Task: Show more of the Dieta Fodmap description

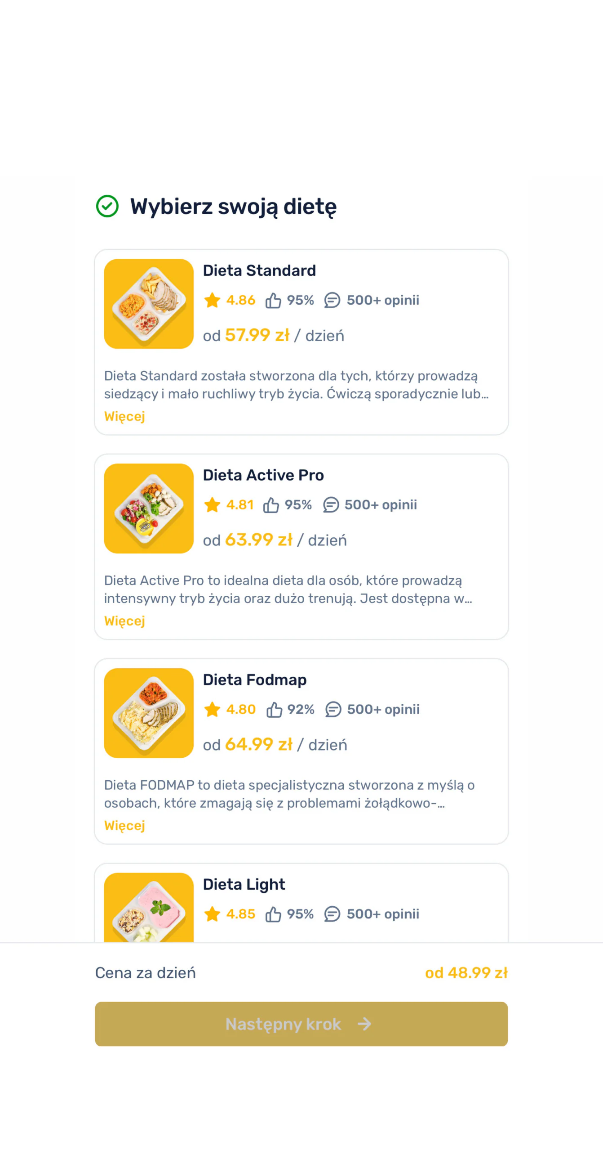Action: coord(124,825)
